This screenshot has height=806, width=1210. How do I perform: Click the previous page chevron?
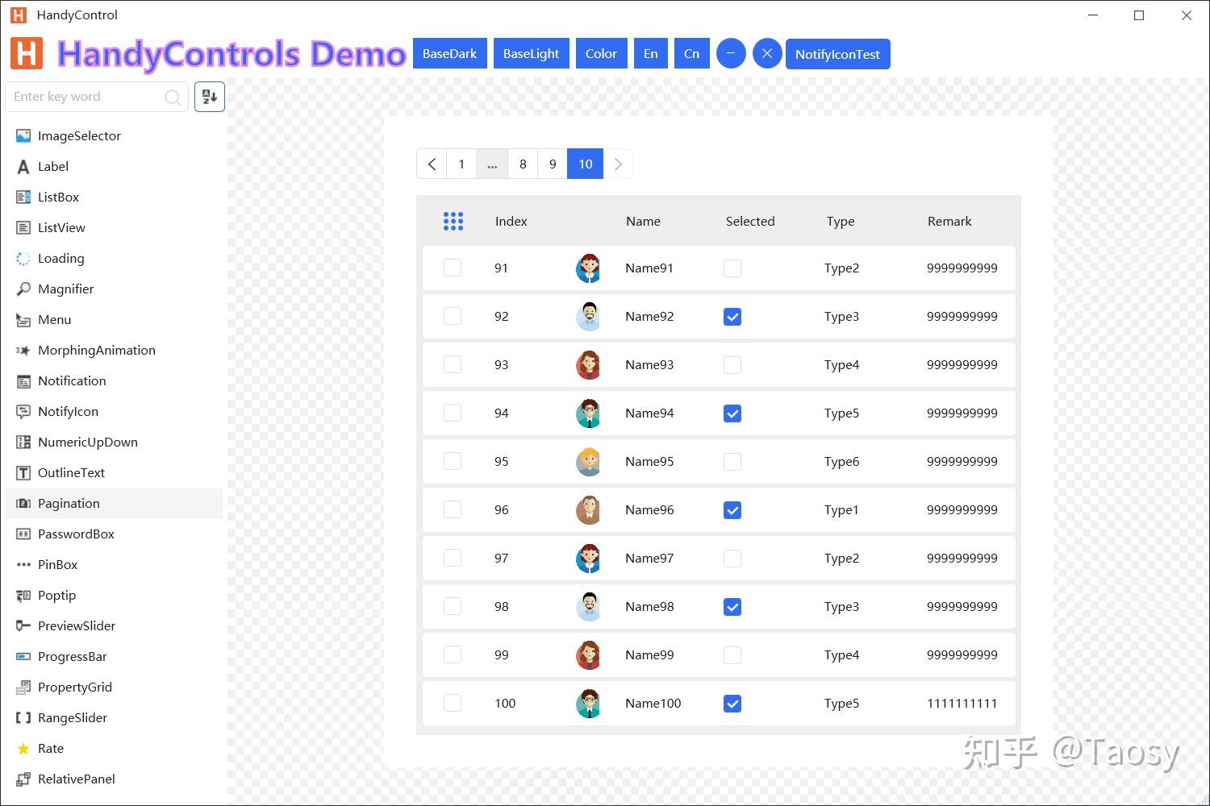[x=432, y=164]
